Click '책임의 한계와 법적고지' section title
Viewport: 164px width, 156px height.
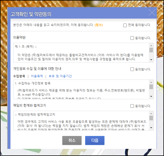(x=29, y=106)
